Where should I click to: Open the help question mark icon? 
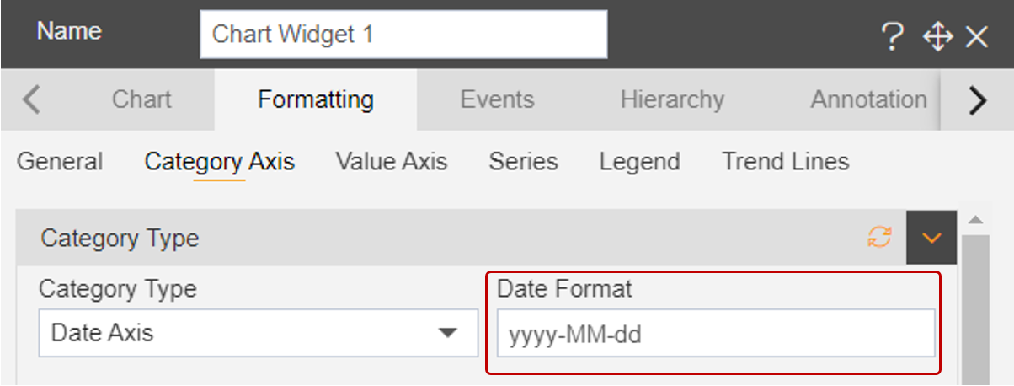point(893,37)
